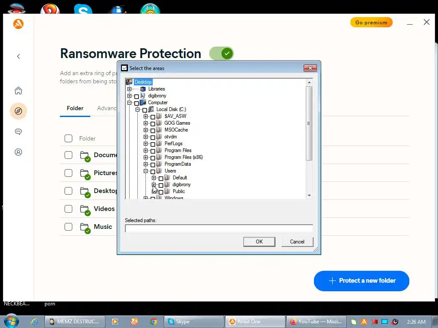Switch to YouTube Mozilla Firefox taskbar item
This screenshot has width=438, height=328.
(316, 322)
